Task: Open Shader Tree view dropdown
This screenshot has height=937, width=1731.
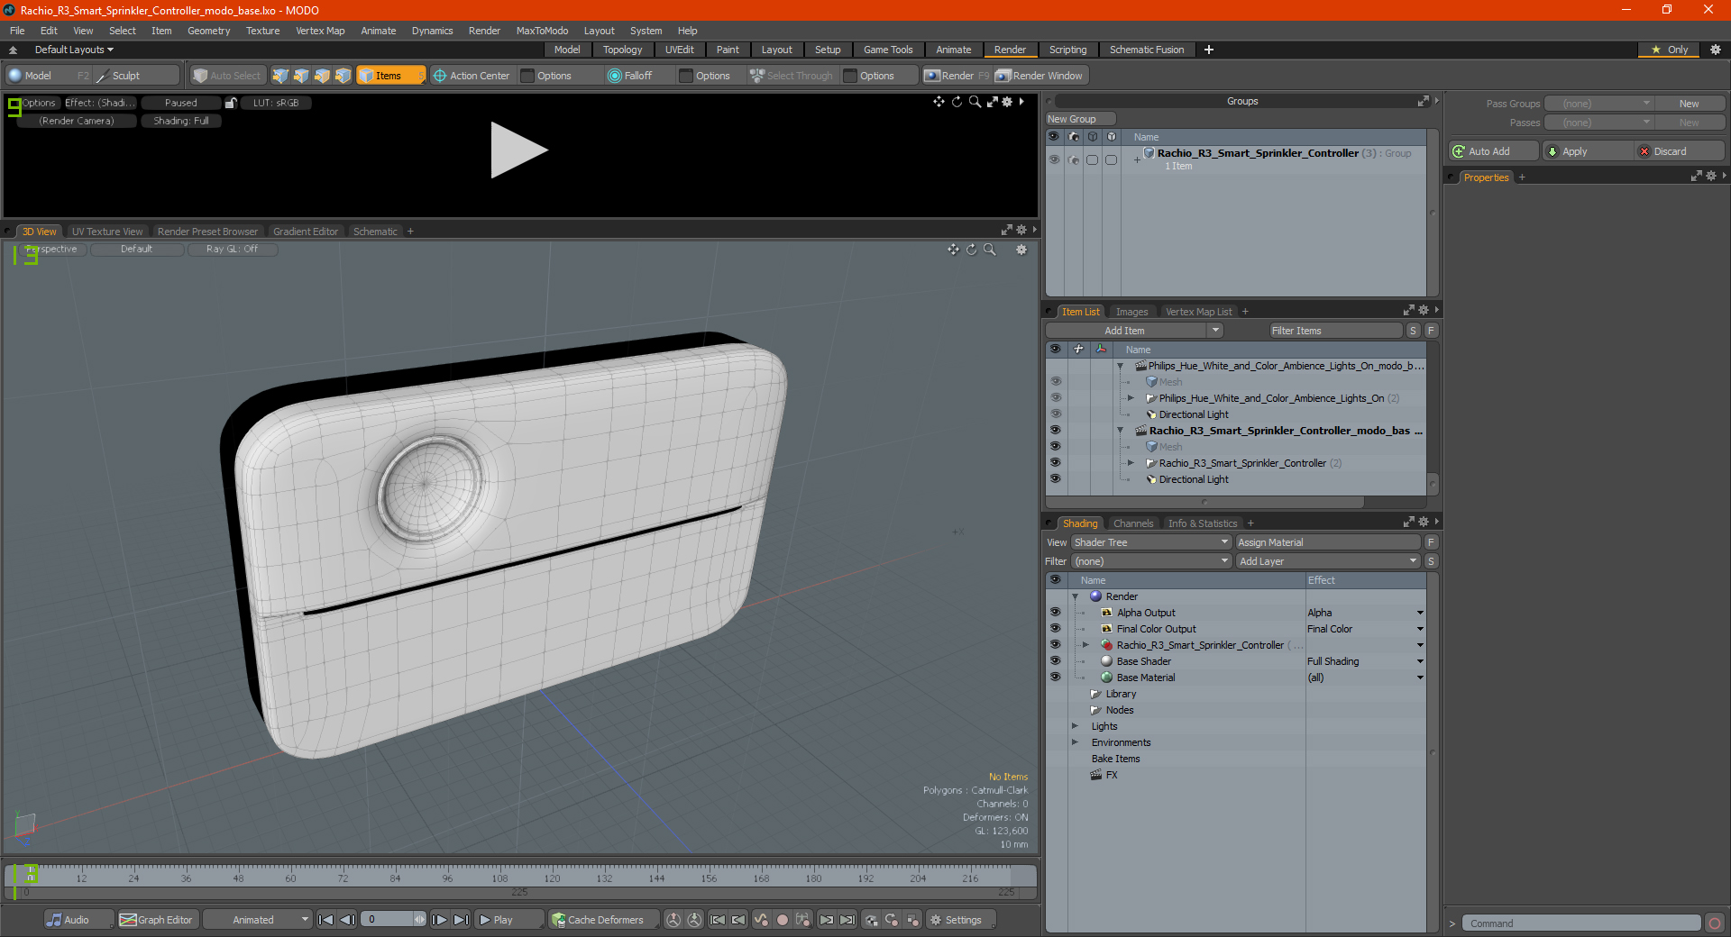Action: pos(1151,542)
